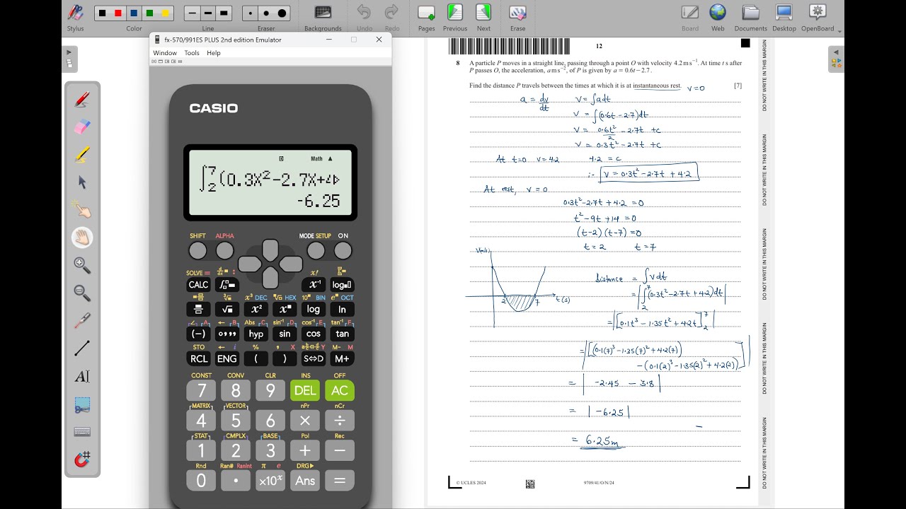Choose the Highlighter tool
906x509 pixels.
click(82, 155)
